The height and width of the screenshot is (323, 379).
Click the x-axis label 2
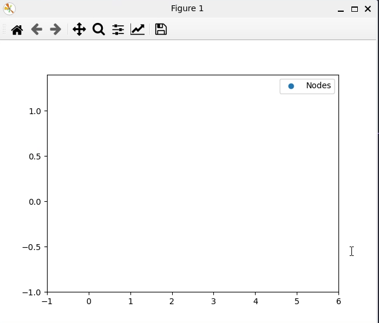pos(172,302)
